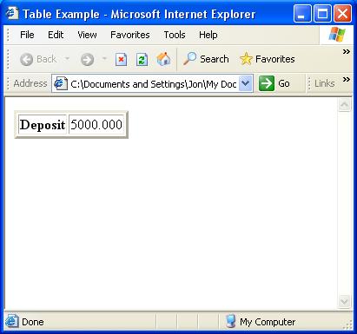The image size is (357, 334).
Task: Select the 5000.000 table cell
Action: click(x=96, y=125)
